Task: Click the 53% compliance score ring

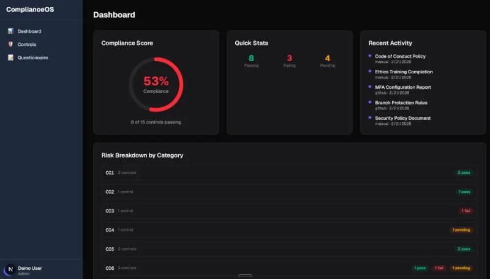Action: click(156, 84)
